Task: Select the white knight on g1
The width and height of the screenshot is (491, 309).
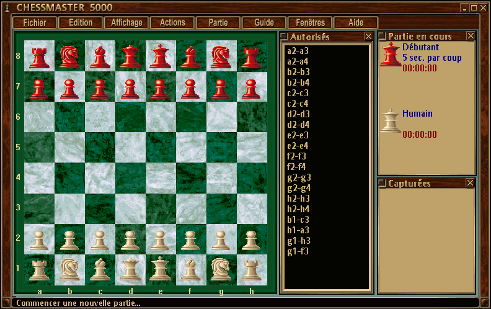Action: [x=221, y=269]
